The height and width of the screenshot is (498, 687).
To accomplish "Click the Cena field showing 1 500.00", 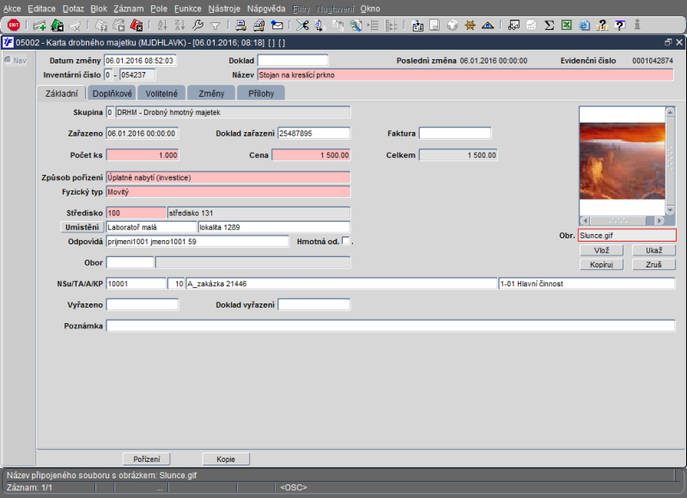I will pos(311,155).
